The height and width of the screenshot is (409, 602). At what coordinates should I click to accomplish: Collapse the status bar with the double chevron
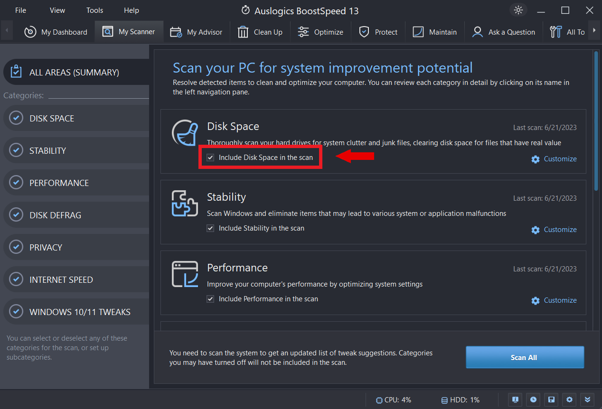(x=587, y=400)
